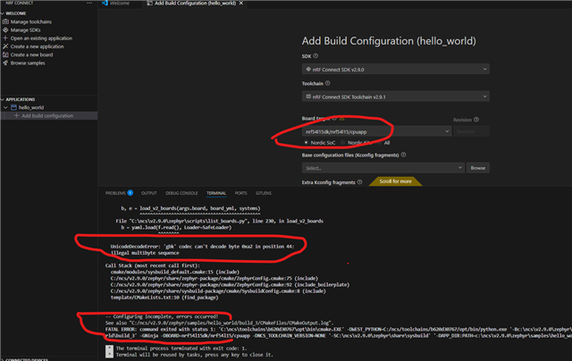
Task: Click Create a new board entry
Action: [x=32, y=55]
